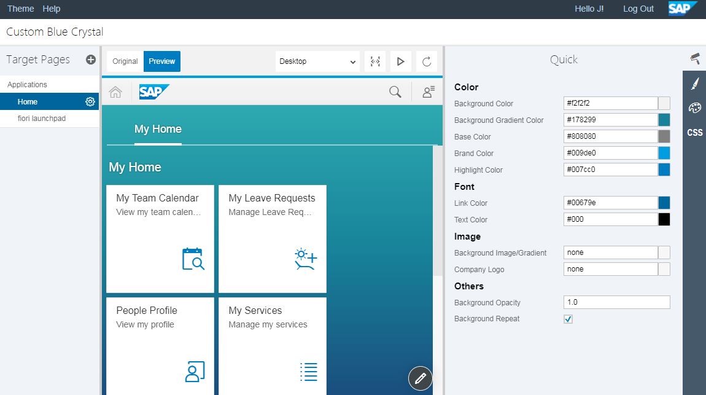Open the color Palette panel icon
This screenshot has height=395, width=706.
click(694, 107)
